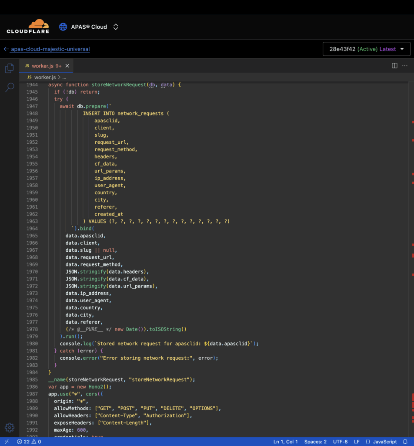The image size is (414, 446).
Task: Click the Cloudflare logo
Action: 28,27
